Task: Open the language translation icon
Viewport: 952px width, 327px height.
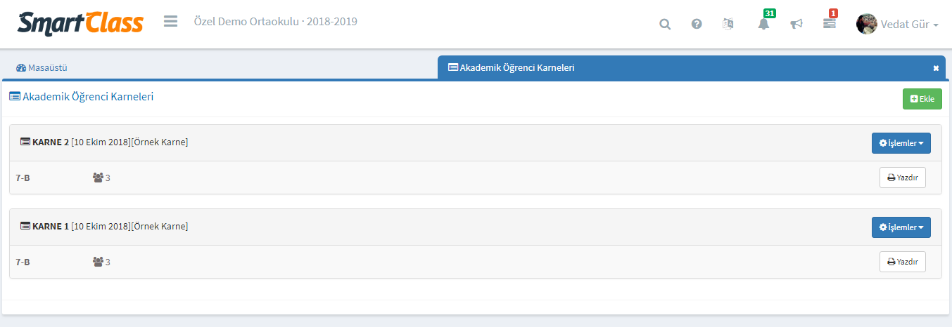Action: pos(728,24)
